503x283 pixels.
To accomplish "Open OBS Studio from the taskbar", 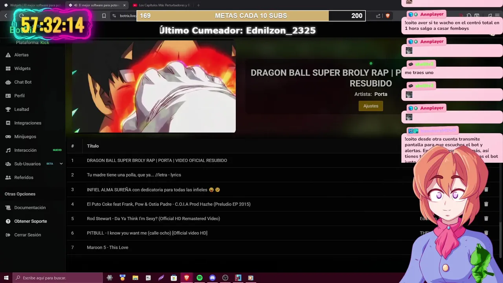I will point(225,278).
